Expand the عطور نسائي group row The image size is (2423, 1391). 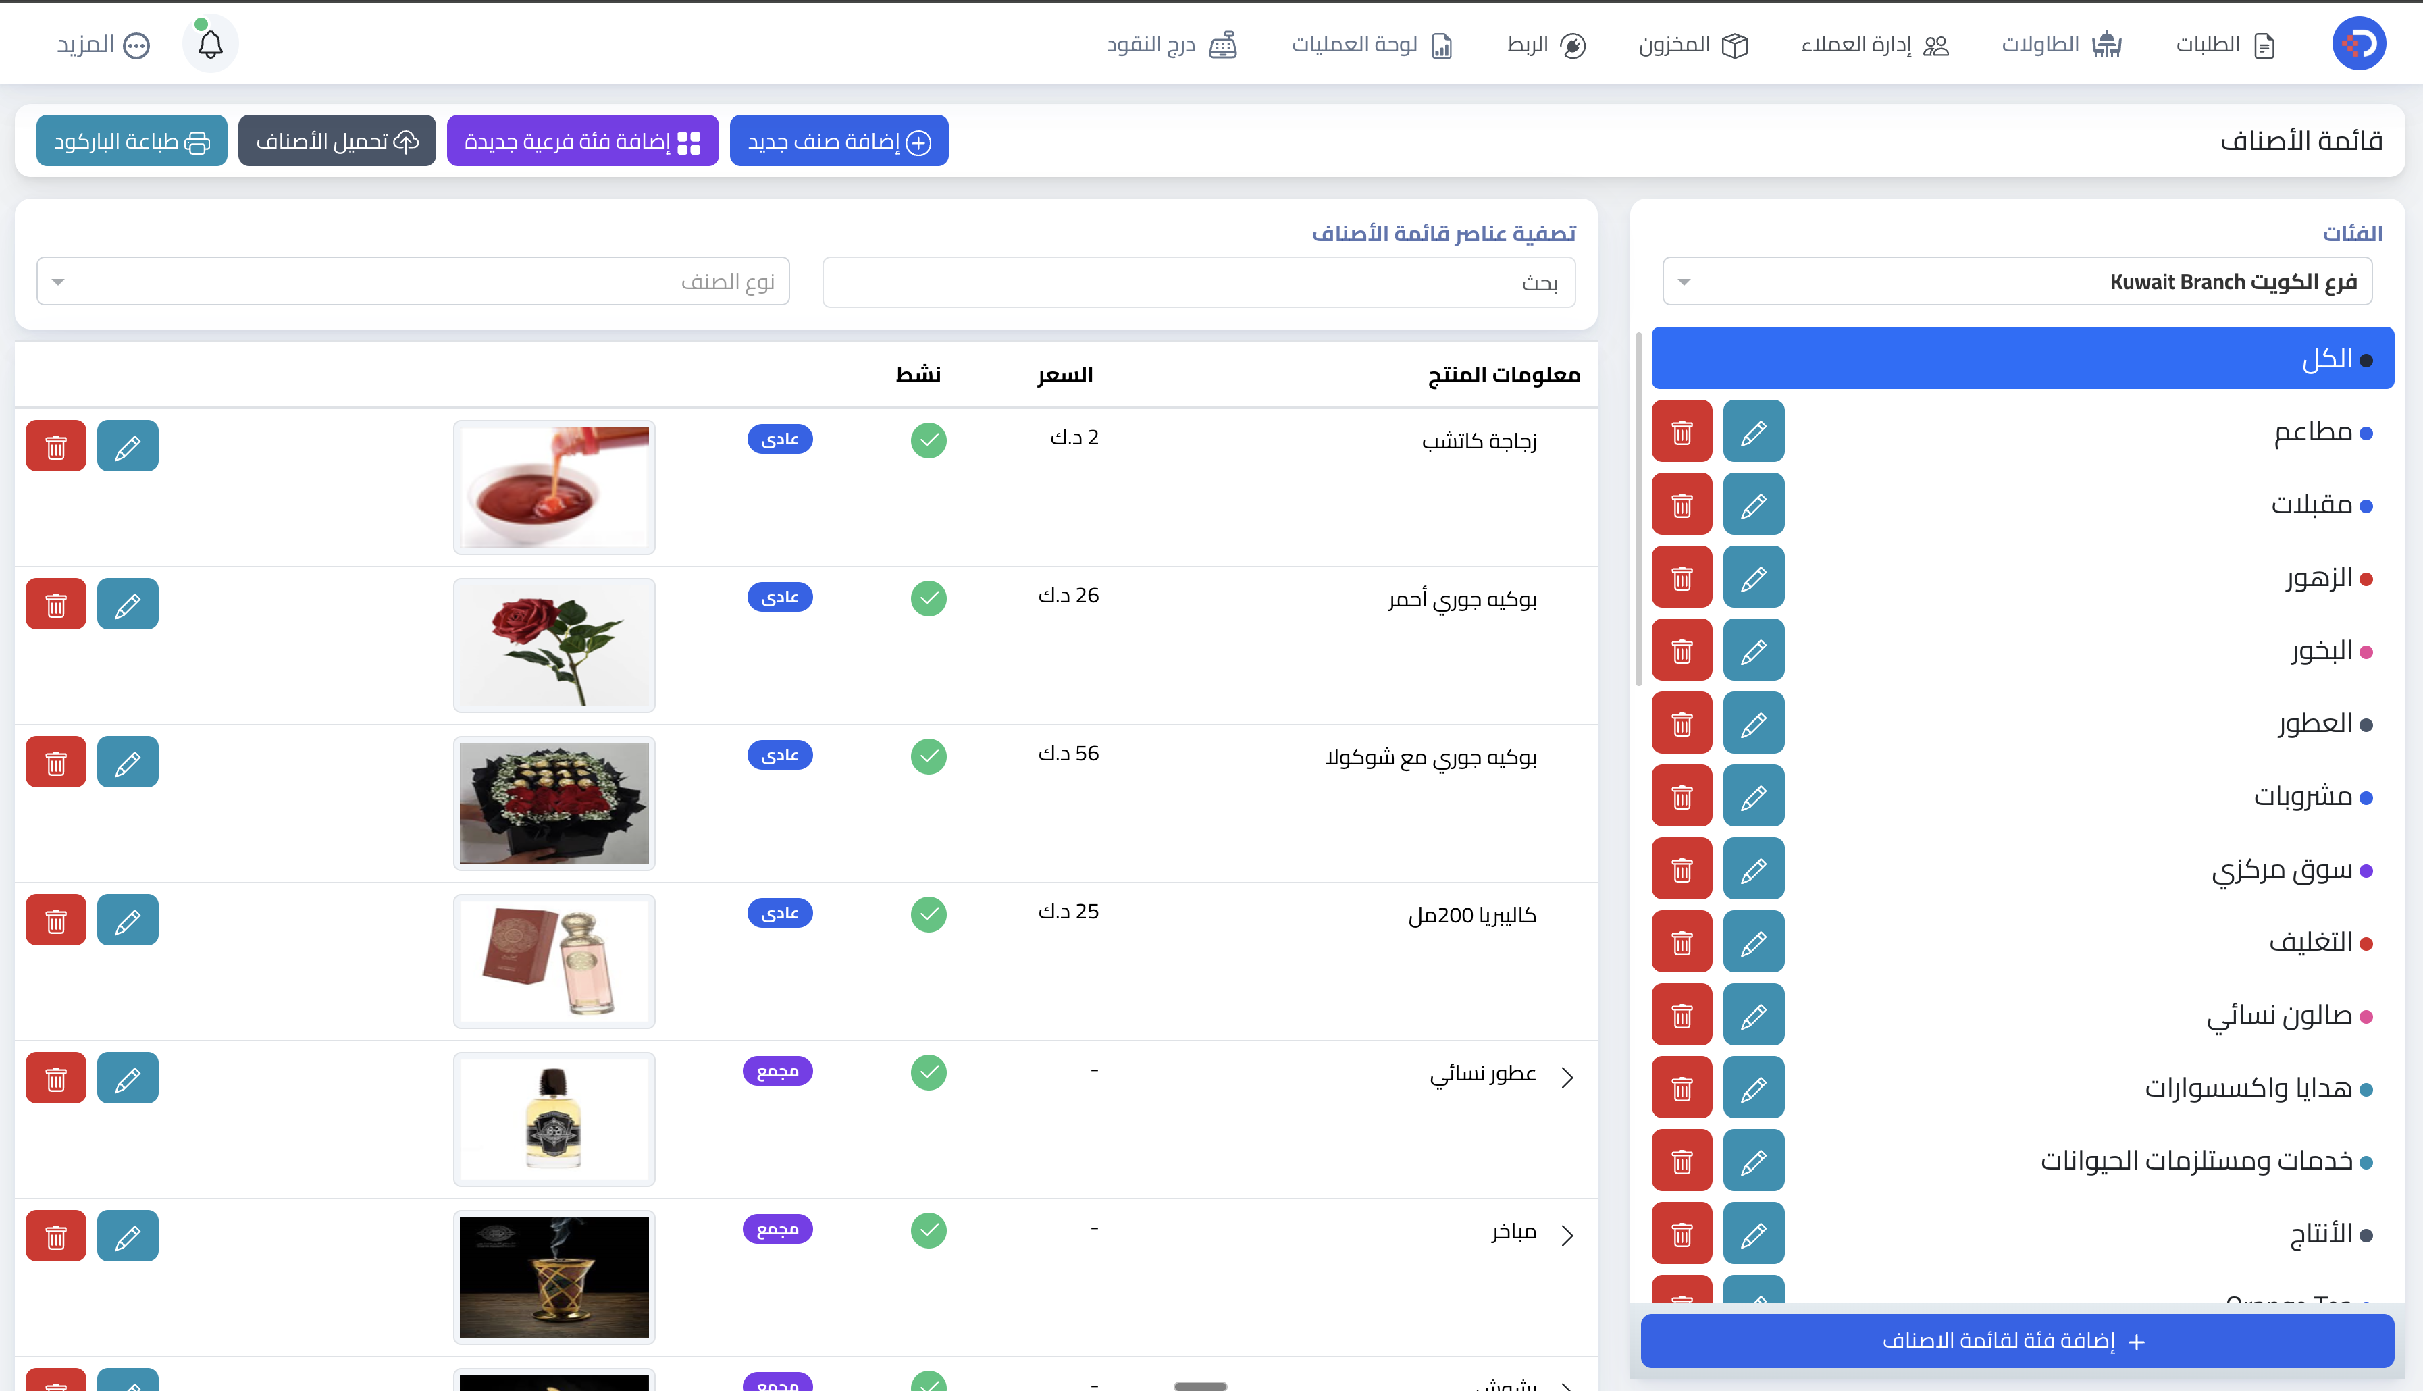[1567, 1078]
